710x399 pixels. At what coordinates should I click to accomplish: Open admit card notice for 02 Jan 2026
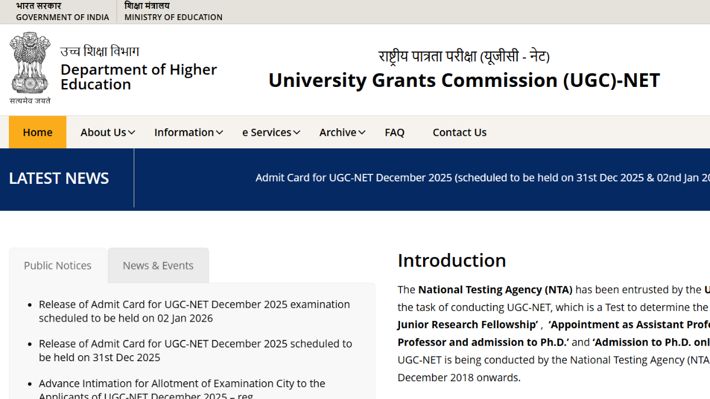click(194, 311)
